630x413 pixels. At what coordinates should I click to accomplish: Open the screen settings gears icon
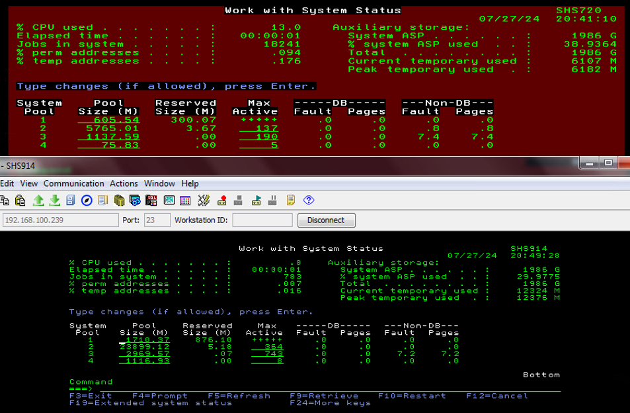(x=135, y=200)
